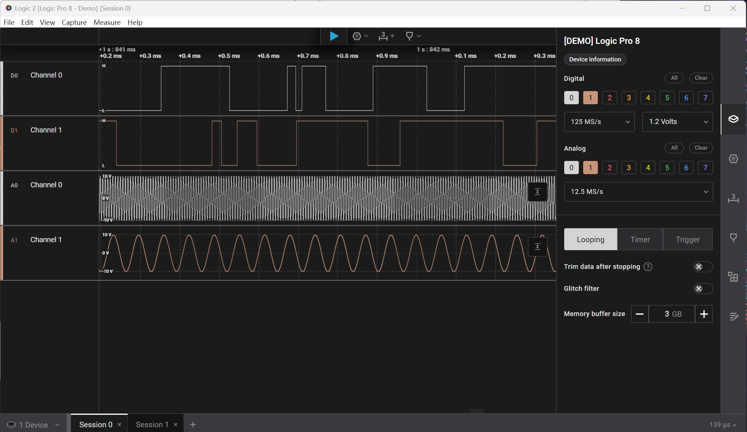Open Device Settings sidebar panel icon
Screen dimensions: 747x432
(x=733, y=119)
